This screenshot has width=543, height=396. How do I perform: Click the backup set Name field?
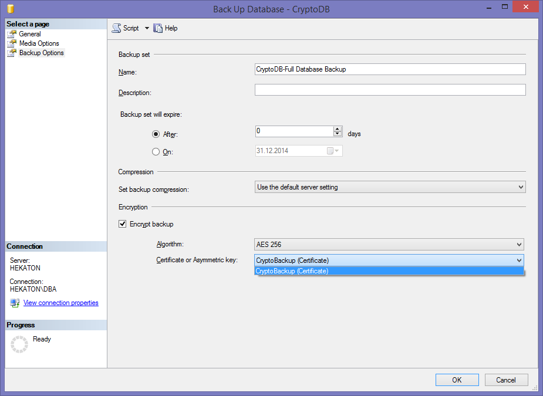click(x=390, y=69)
